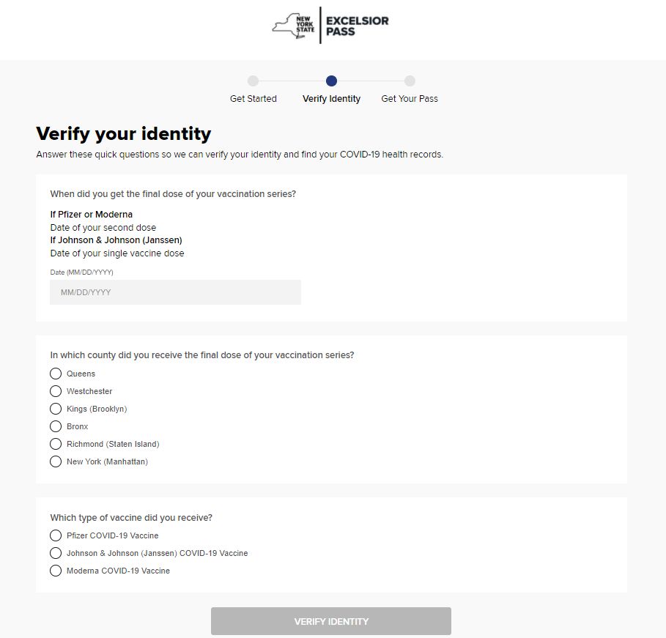666x638 pixels.
Task: Select Johnson & Johnson (Janssen) vaccine option
Action: pyautogui.click(x=56, y=553)
